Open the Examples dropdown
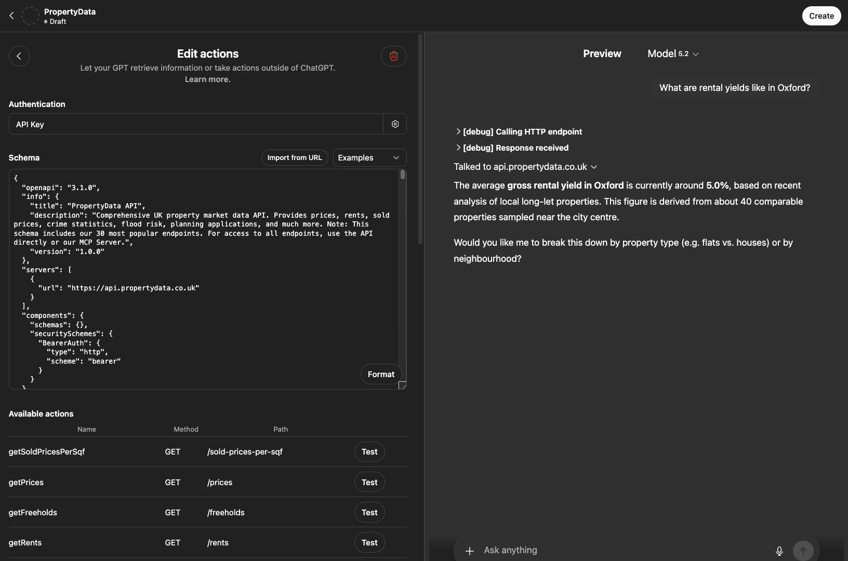The image size is (848, 561). 369,158
